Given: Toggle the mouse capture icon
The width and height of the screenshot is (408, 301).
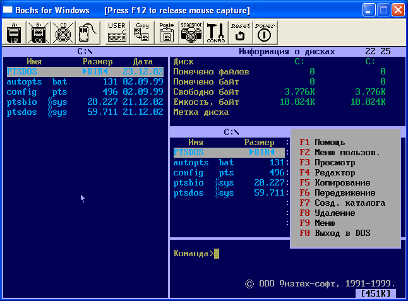Looking at the screenshot, I should coord(88,33).
